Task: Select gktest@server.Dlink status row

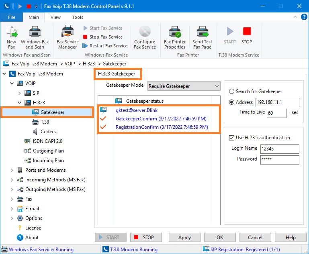Action: click(x=159, y=110)
